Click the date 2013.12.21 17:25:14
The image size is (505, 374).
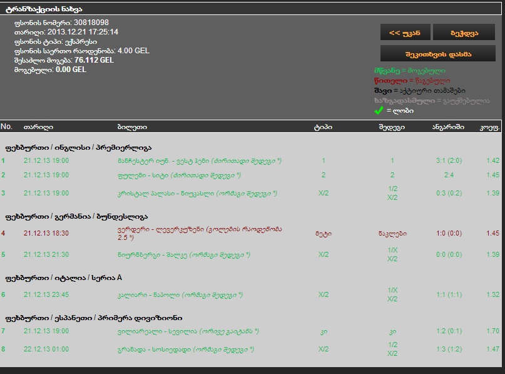pyautogui.click(x=83, y=32)
